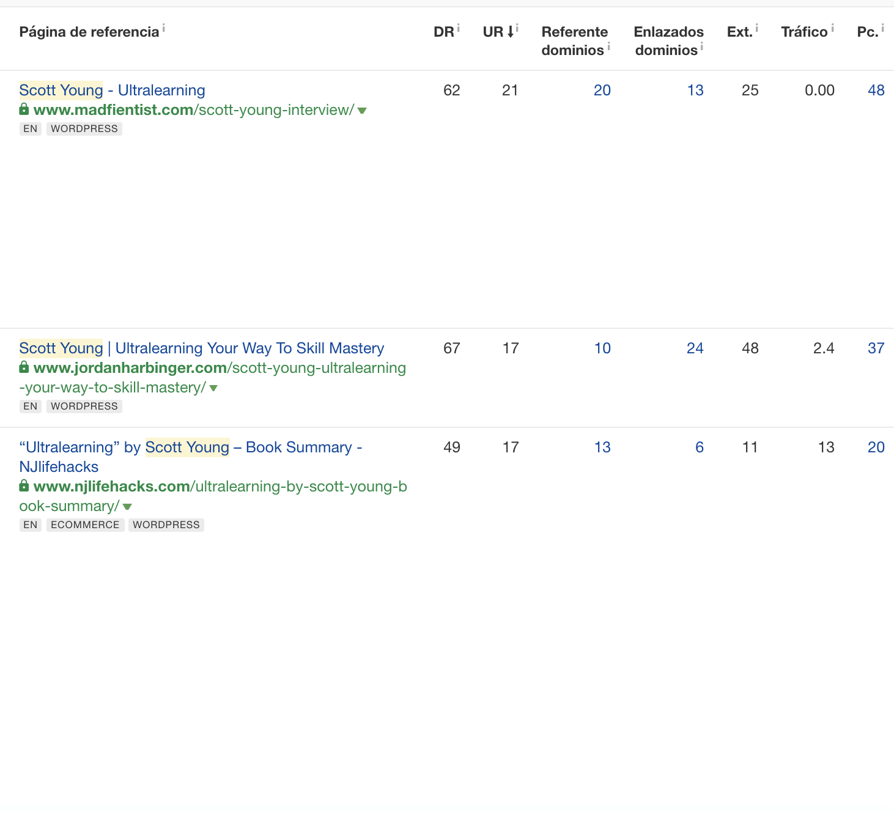Open the jordanharbinger.com URL link
This screenshot has width=894, height=813.
(x=212, y=378)
